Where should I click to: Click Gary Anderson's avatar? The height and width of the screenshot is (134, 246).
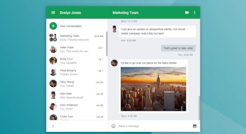(53, 107)
